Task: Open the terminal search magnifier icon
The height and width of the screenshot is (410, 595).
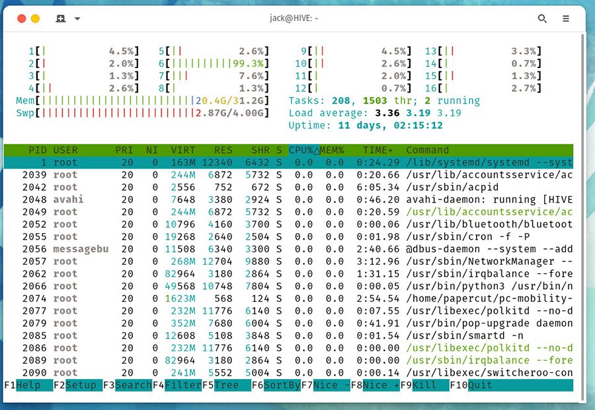Action: [x=542, y=18]
